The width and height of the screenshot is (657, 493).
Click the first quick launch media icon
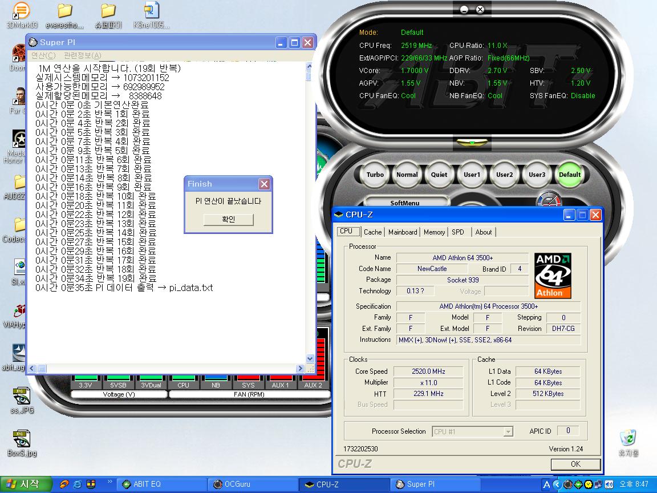pos(64,484)
